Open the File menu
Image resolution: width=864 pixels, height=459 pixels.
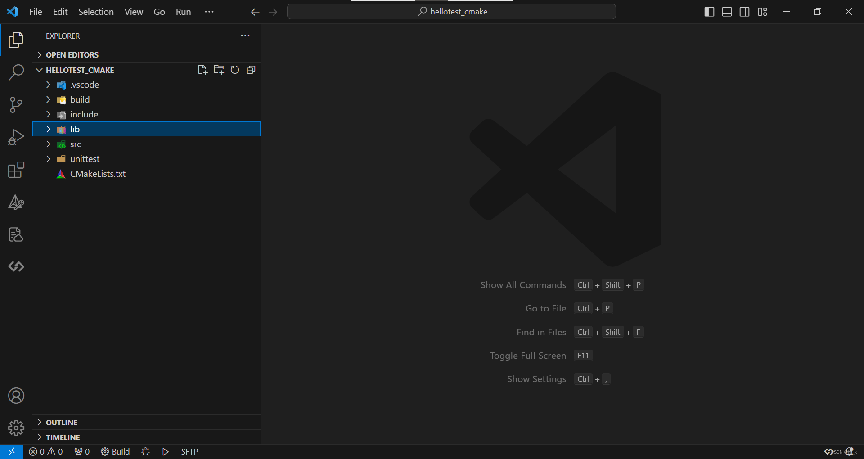pos(36,12)
